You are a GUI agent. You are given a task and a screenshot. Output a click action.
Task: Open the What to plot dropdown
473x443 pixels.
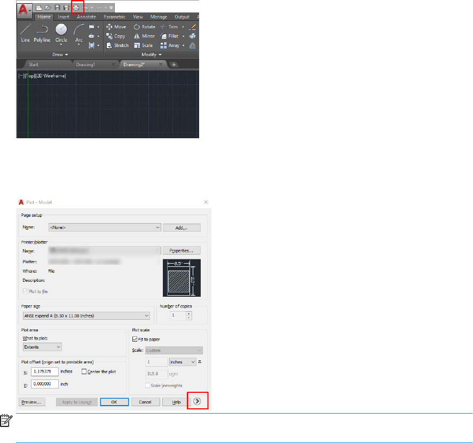pos(42,347)
